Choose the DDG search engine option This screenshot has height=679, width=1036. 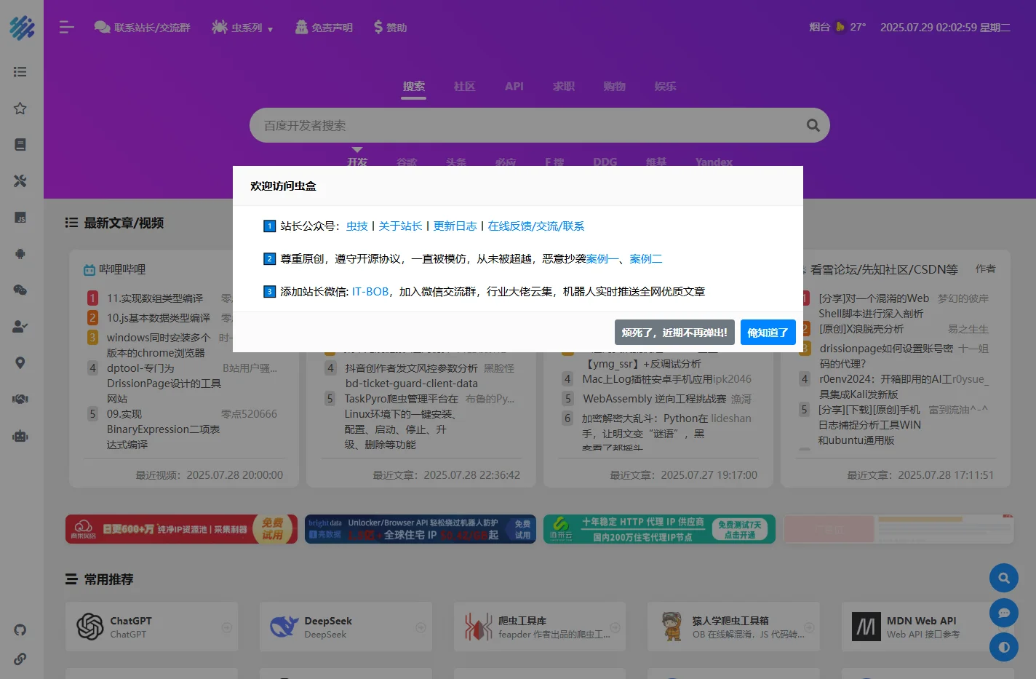(x=605, y=161)
